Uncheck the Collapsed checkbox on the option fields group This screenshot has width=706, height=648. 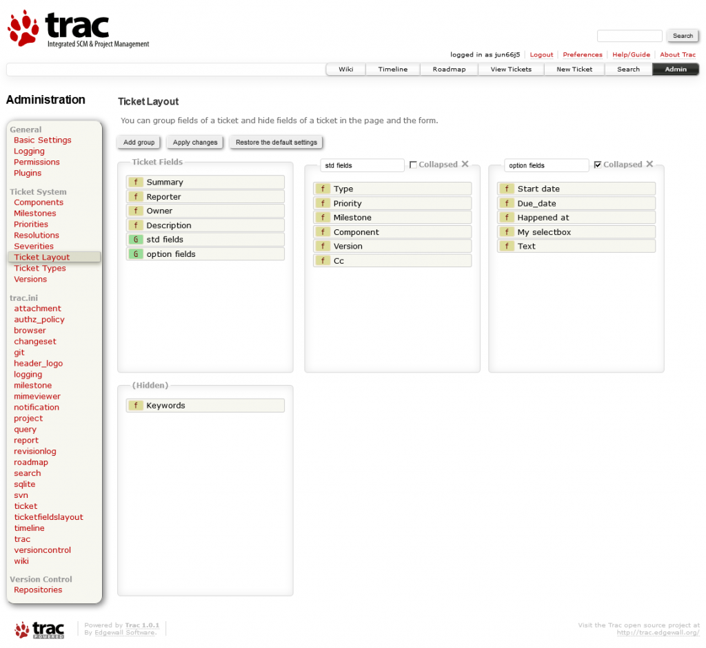[598, 165]
